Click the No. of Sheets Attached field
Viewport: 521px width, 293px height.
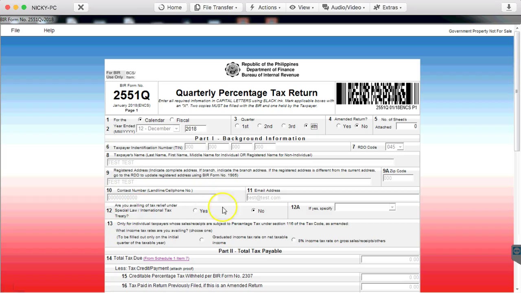click(407, 126)
